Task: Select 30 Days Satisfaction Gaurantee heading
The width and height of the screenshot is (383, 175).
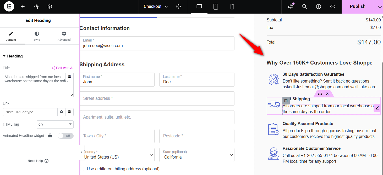Action: [313, 74]
